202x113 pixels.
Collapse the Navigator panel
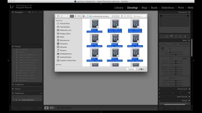[13, 12]
